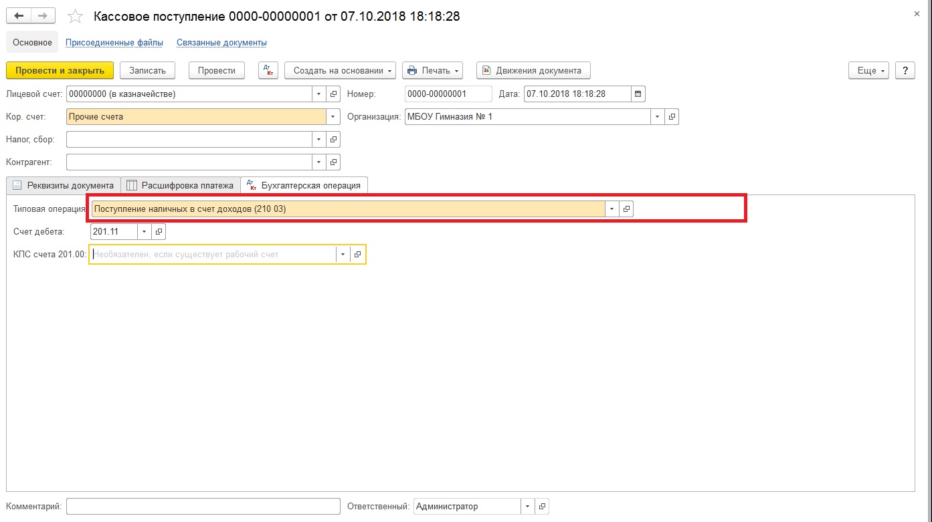Expand the Типовая операция dropdown

(x=612, y=209)
